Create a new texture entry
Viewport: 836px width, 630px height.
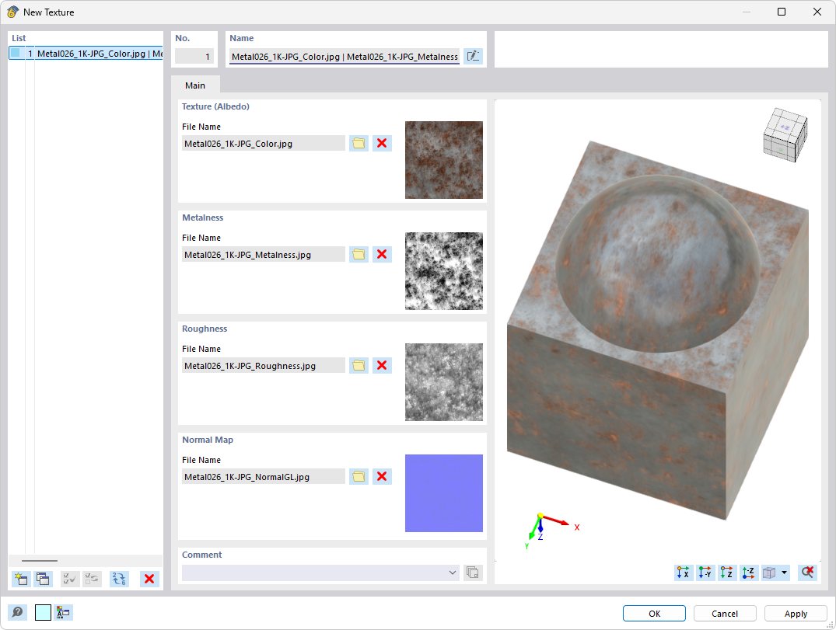[x=21, y=579]
